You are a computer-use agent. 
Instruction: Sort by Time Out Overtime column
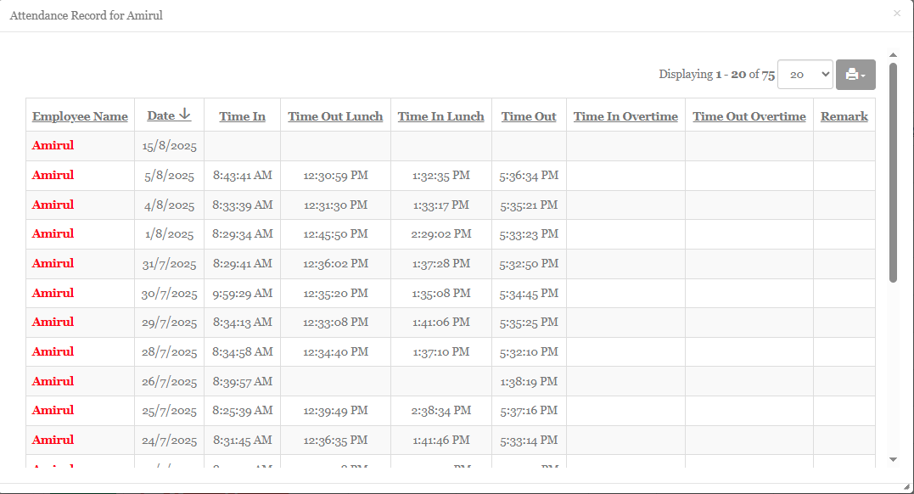[x=749, y=116]
